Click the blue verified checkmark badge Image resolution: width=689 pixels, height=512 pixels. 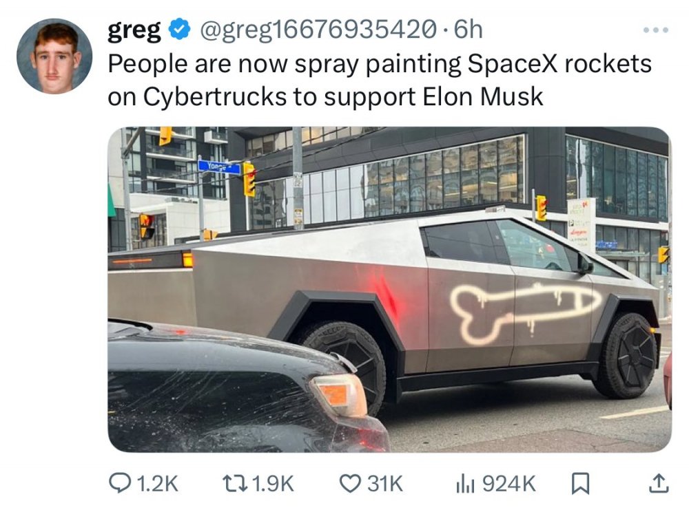179,30
